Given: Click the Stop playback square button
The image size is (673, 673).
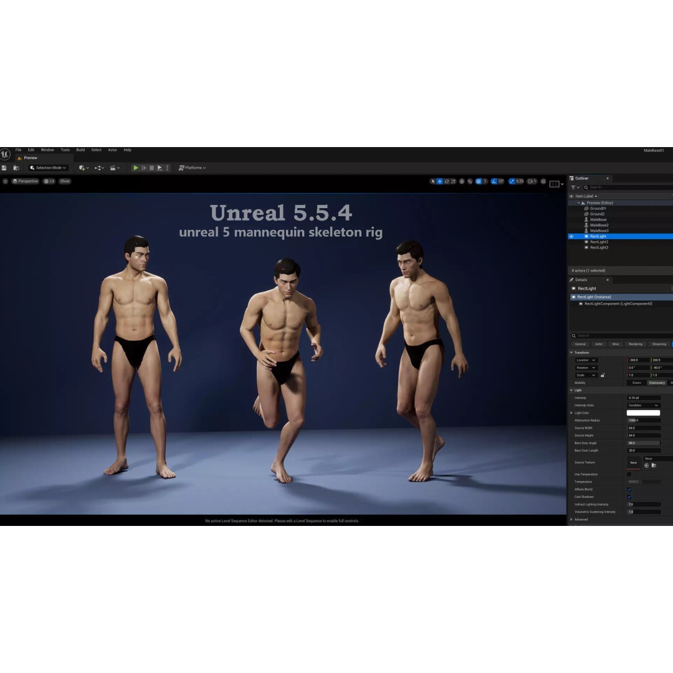Looking at the screenshot, I should pyautogui.click(x=151, y=168).
